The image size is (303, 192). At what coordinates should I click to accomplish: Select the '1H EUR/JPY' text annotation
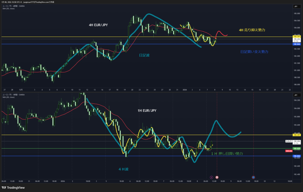pos(147,111)
